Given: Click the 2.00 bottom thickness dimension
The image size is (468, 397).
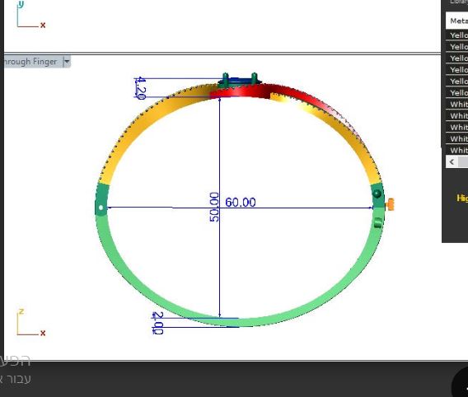Looking at the screenshot, I should tap(158, 323).
